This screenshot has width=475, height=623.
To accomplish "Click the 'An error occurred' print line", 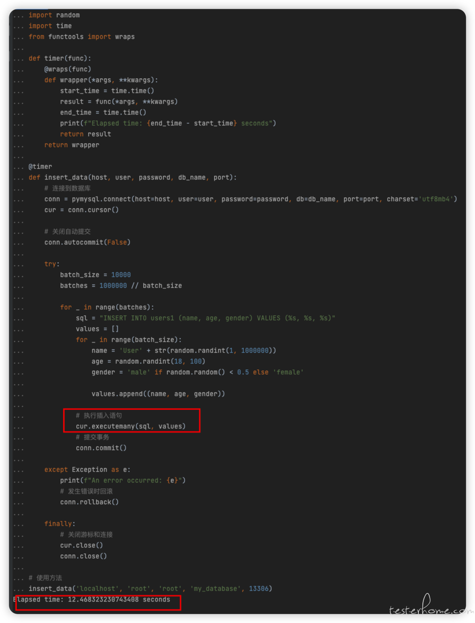I will [123, 481].
